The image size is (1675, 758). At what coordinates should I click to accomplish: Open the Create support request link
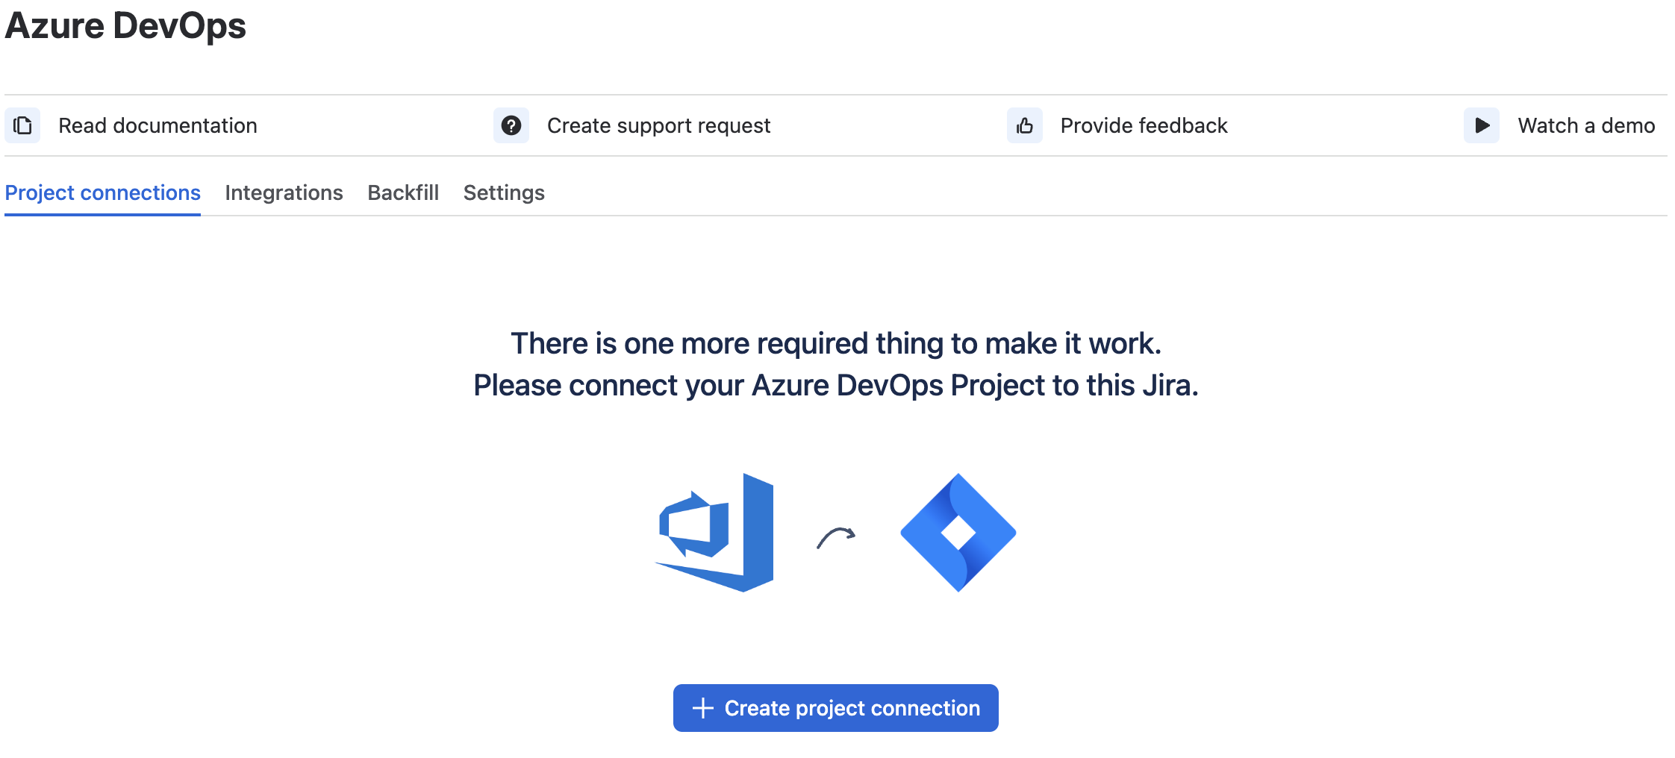pyautogui.click(x=658, y=125)
